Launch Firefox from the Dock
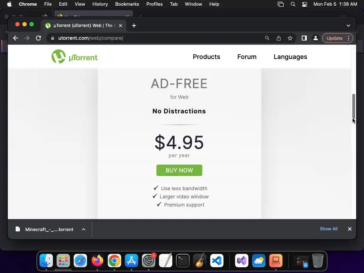 pos(97,261)
